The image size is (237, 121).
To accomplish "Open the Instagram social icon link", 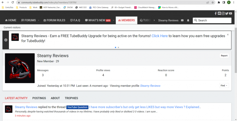I will click(223, 14).
